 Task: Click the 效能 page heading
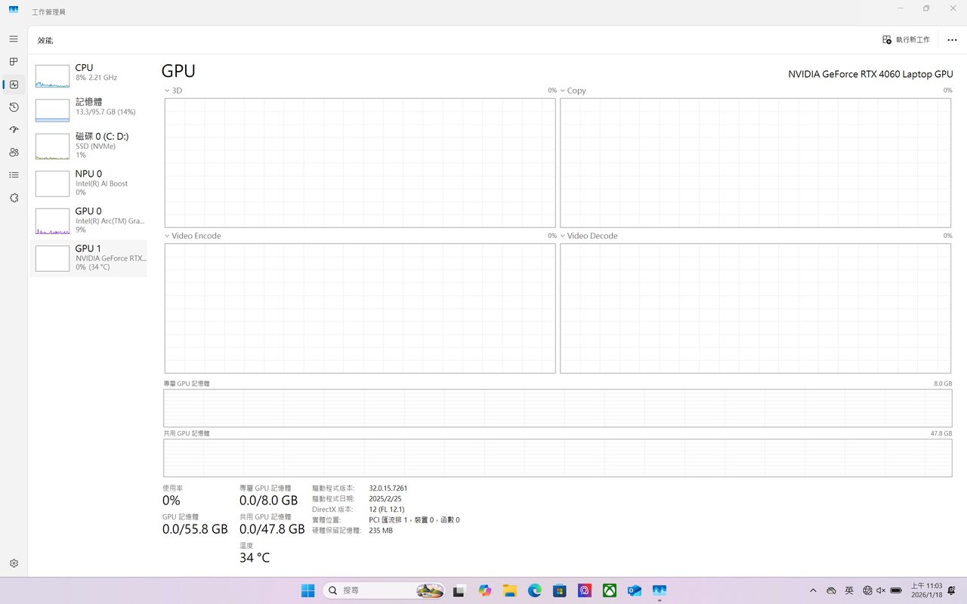point(45,41)
